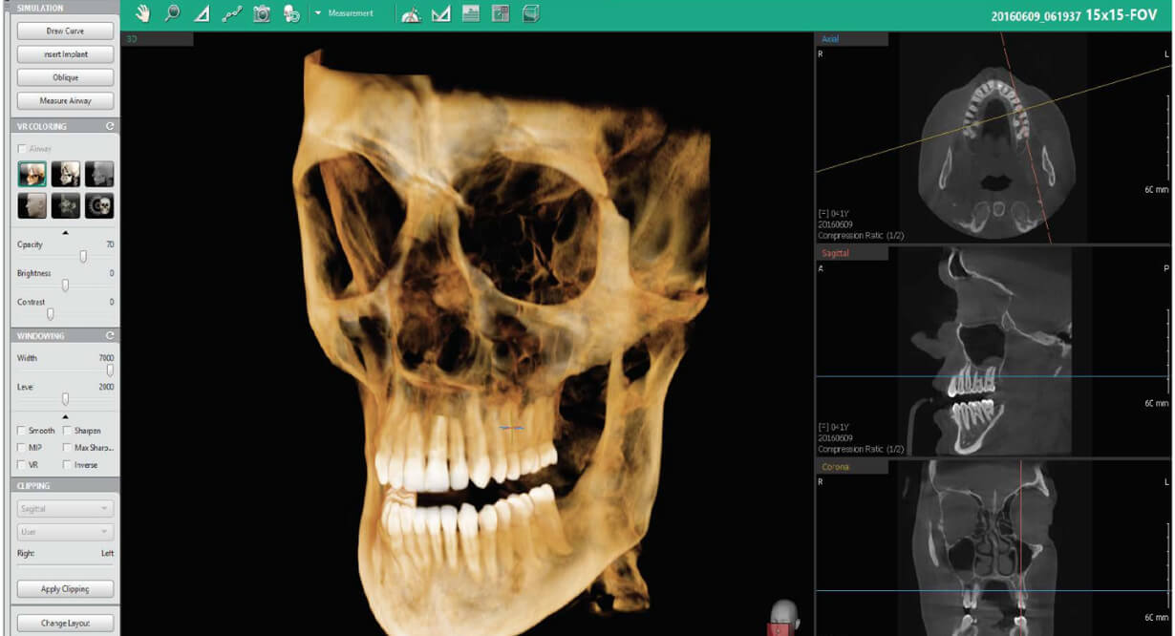The width and height of the screenshot is (1175, 636).
Task: Select the polyline distance tool
Action: tap(231, 14)
